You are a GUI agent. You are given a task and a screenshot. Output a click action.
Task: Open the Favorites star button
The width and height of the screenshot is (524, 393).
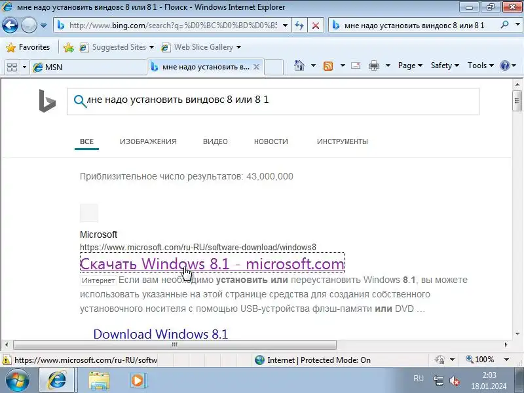(28, 47)
